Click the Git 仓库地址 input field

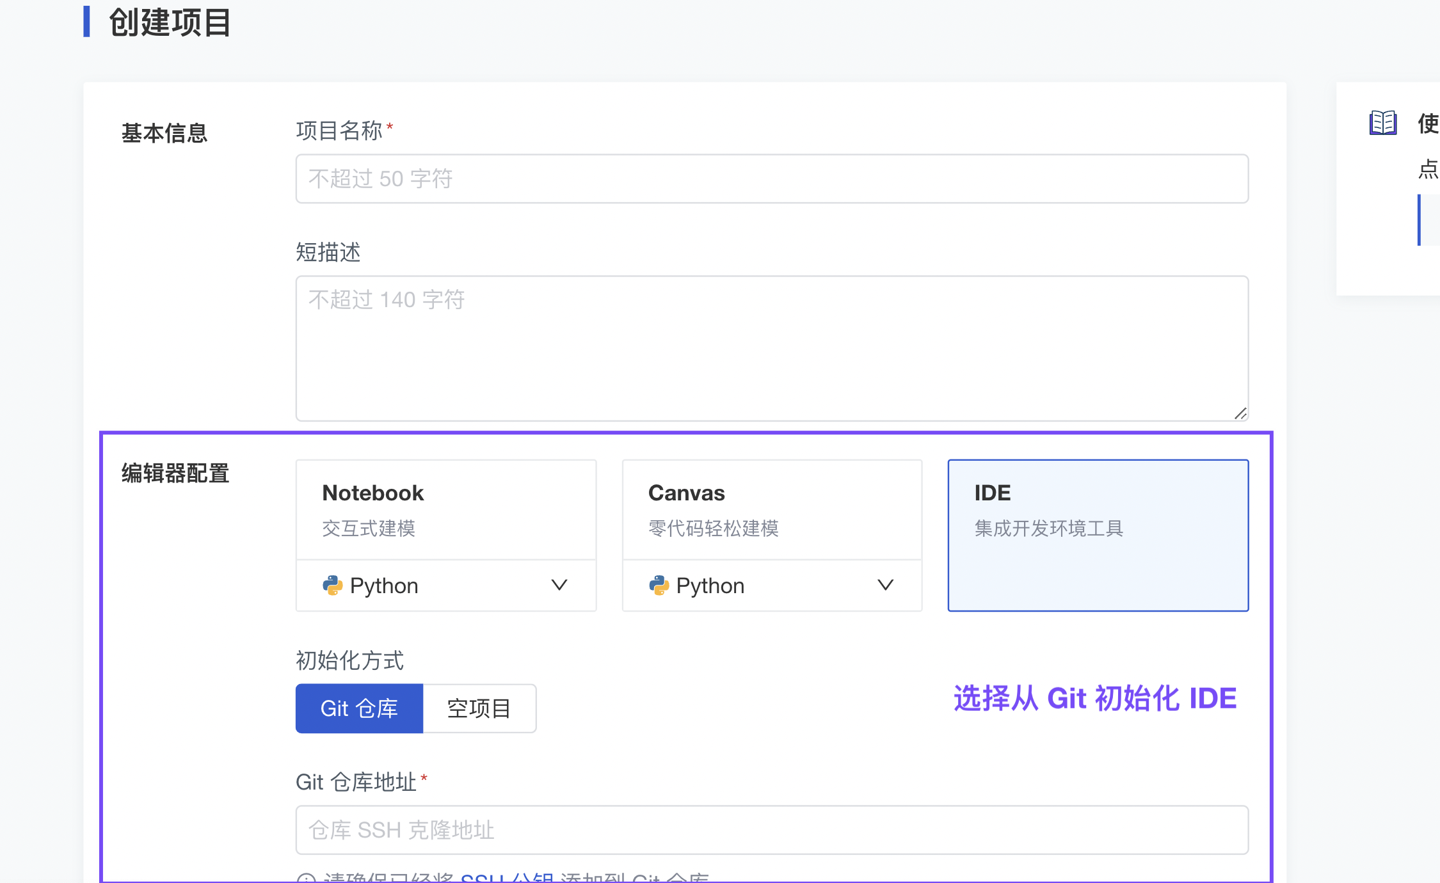[x=771, y=830]
